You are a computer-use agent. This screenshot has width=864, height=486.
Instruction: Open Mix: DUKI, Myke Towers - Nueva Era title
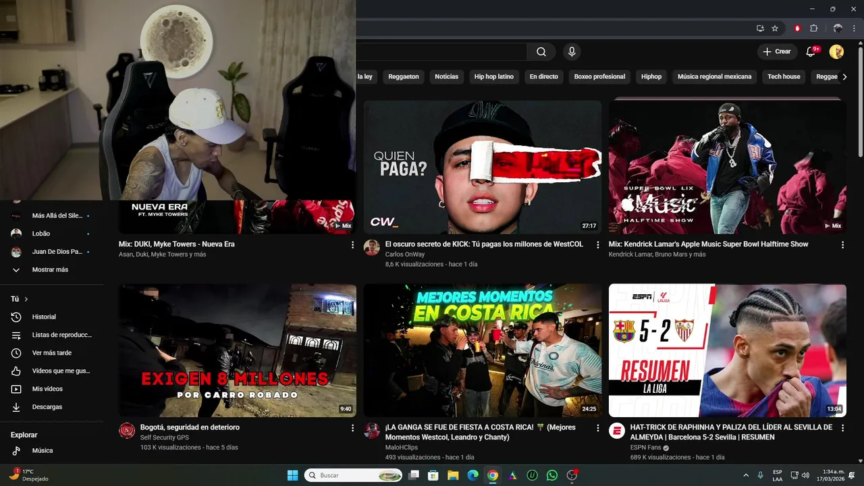177,244
